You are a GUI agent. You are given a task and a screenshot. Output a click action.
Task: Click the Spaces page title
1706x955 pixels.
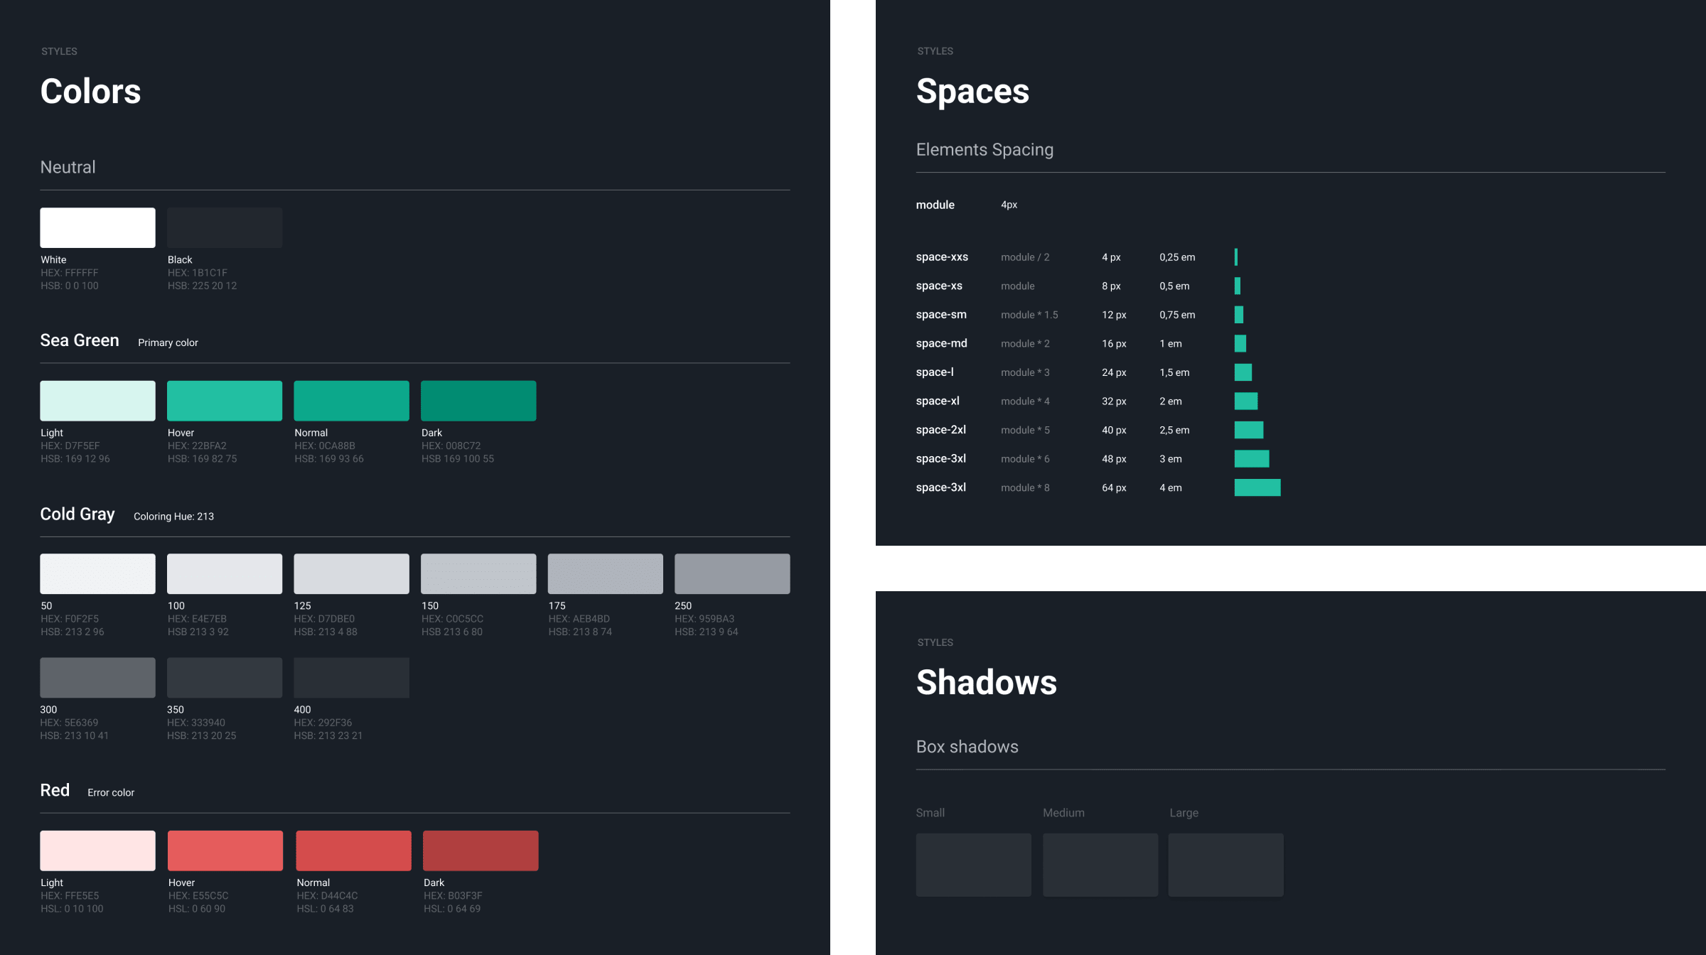[x=972, y=91]
